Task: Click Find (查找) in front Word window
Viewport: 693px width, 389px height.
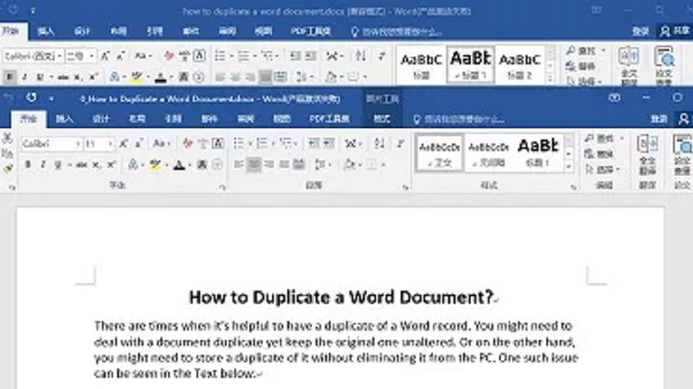Action: (600, 138)
